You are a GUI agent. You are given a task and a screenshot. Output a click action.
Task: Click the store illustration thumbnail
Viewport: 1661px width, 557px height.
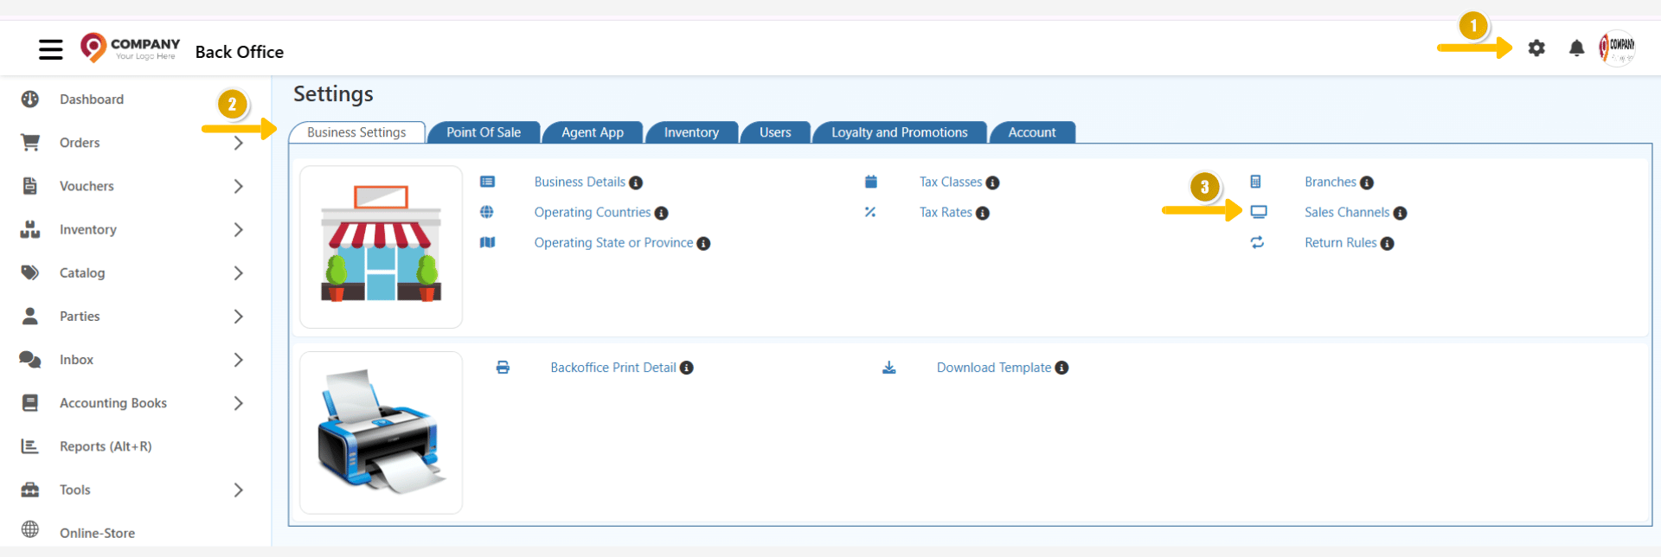[x=381, y=246]
